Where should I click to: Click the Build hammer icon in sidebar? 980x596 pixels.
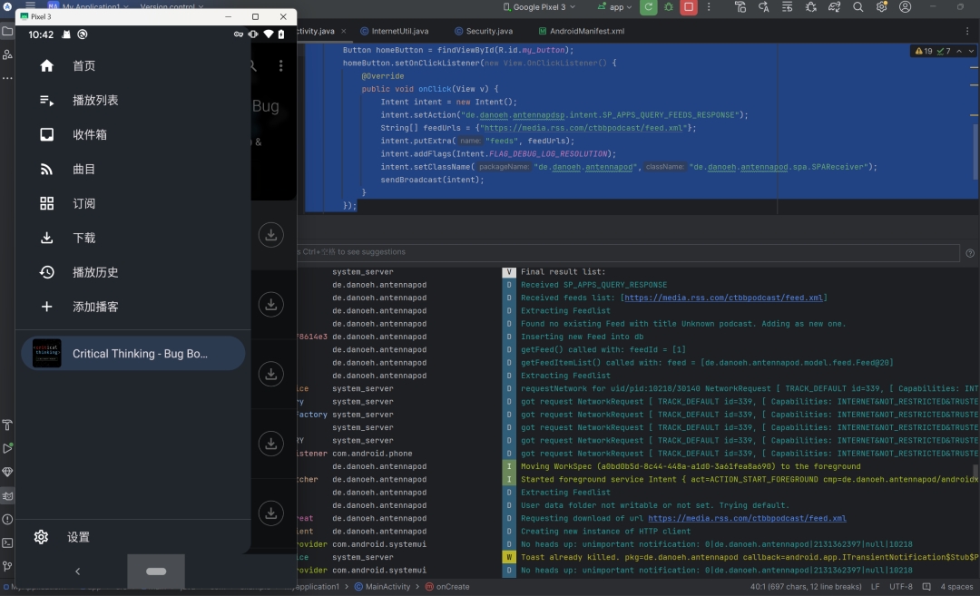pos(7,425)
